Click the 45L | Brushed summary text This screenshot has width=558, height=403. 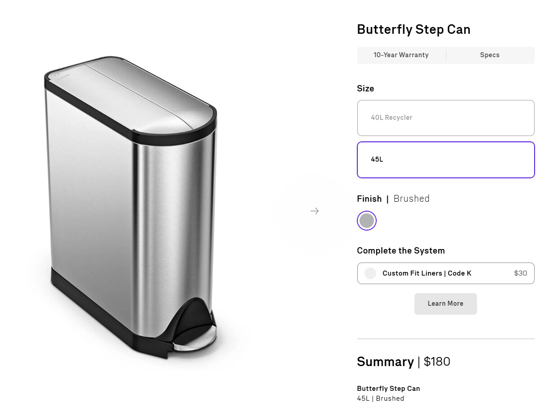point(380,398)
